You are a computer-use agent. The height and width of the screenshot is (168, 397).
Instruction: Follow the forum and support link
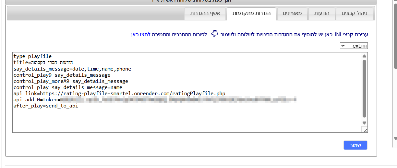click(169, 34)
